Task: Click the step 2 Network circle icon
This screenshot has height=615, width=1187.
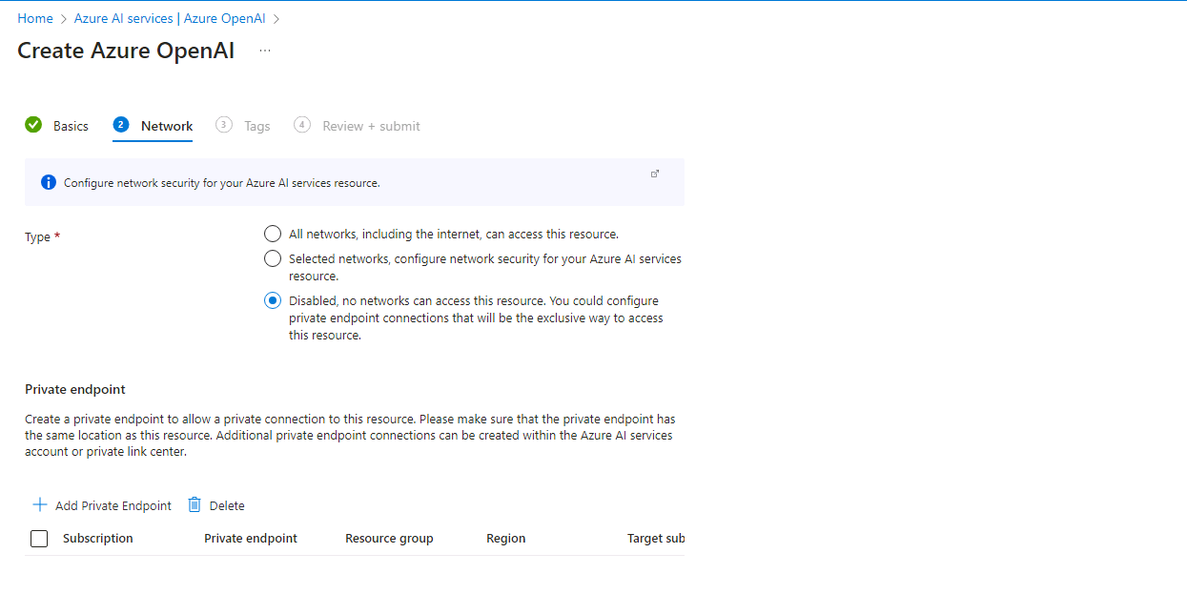Action: coord(121,125)
